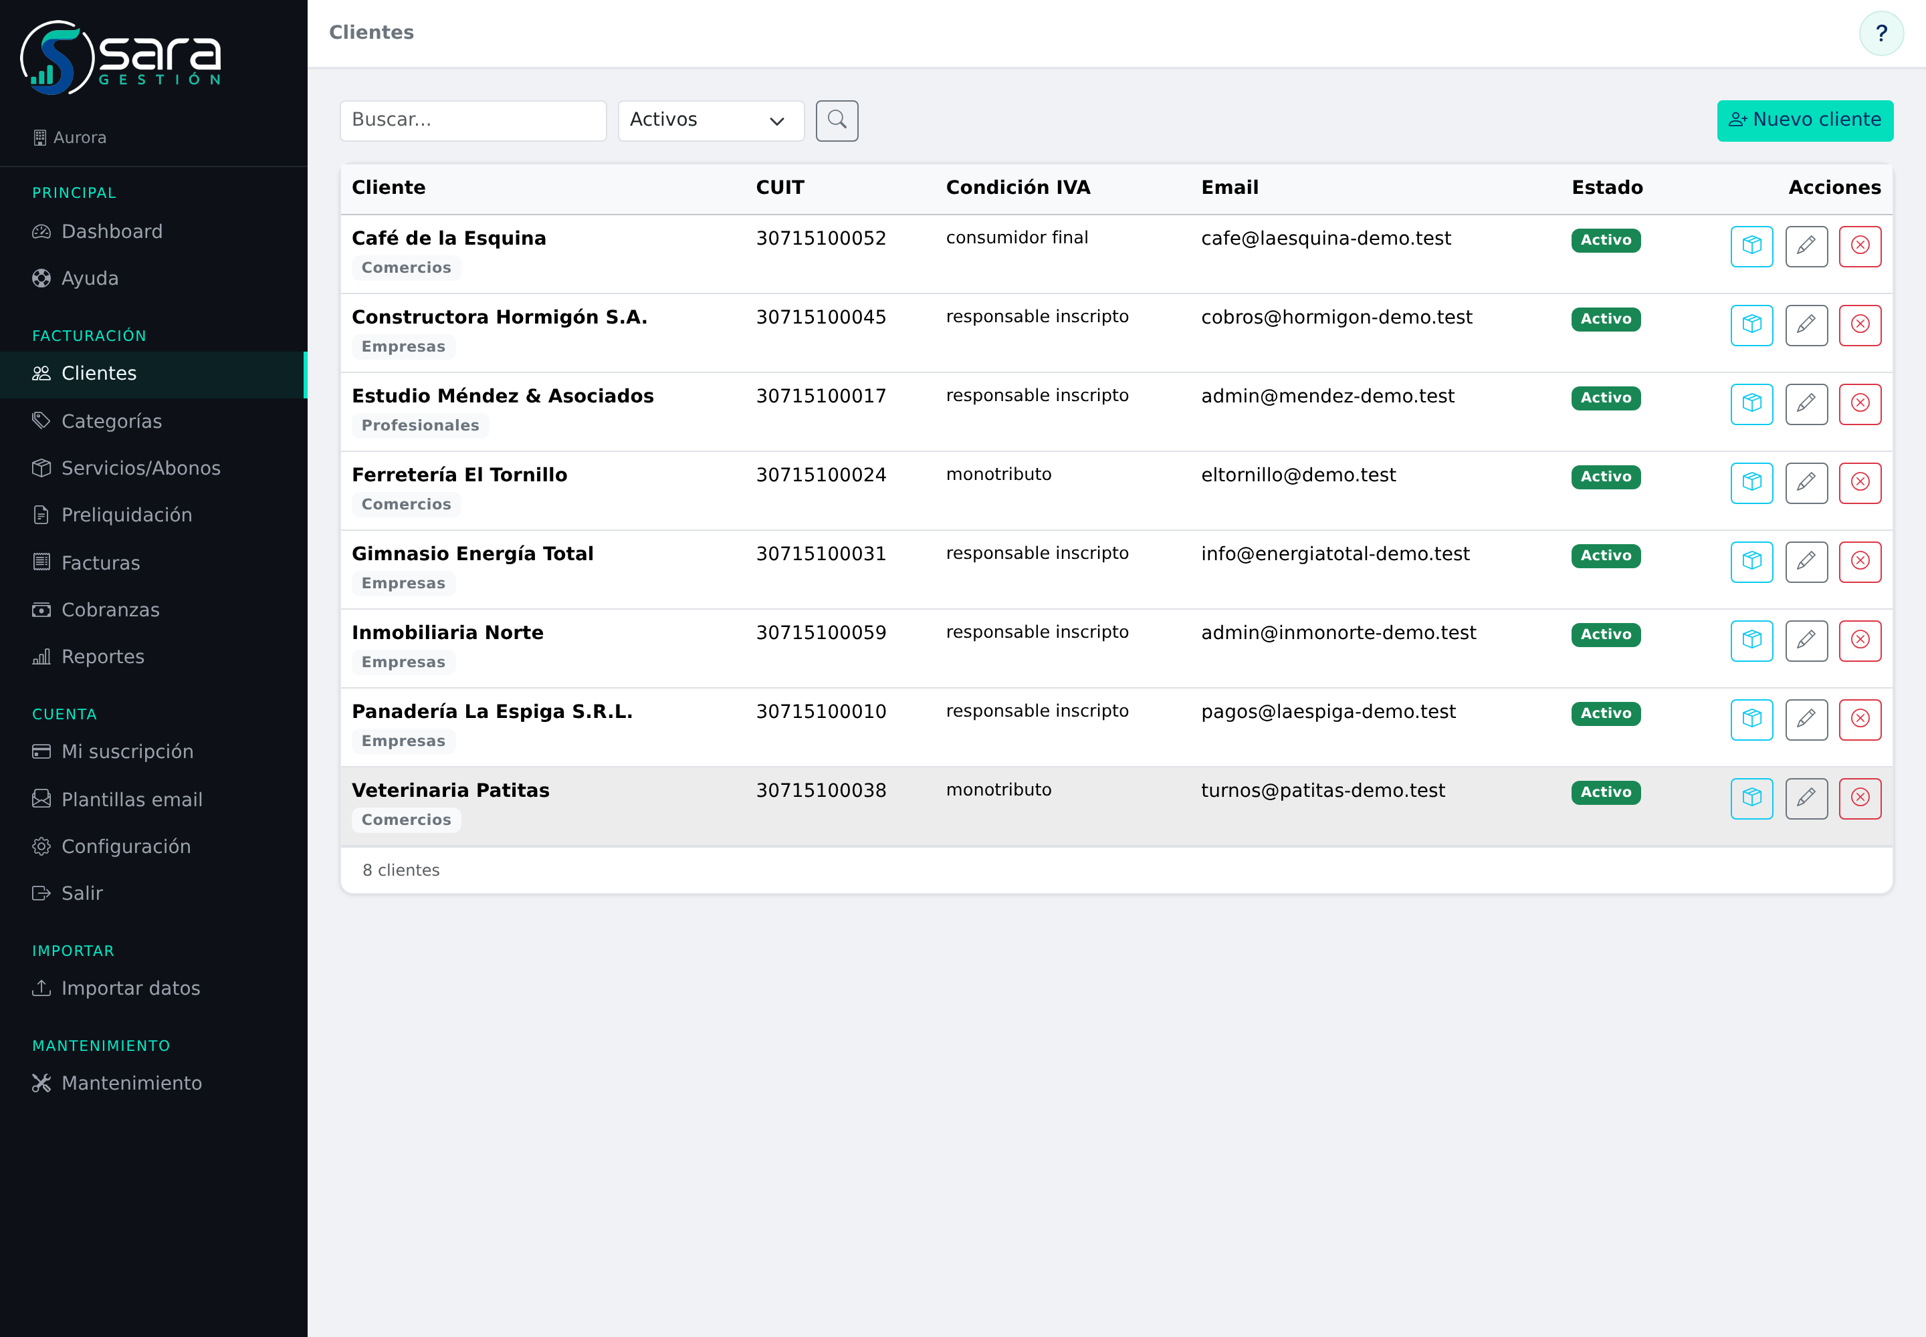The height and width of the screenshot is (1337, 1926).
Task: Click the 8 clientes count footer
Action: [401, 870]
